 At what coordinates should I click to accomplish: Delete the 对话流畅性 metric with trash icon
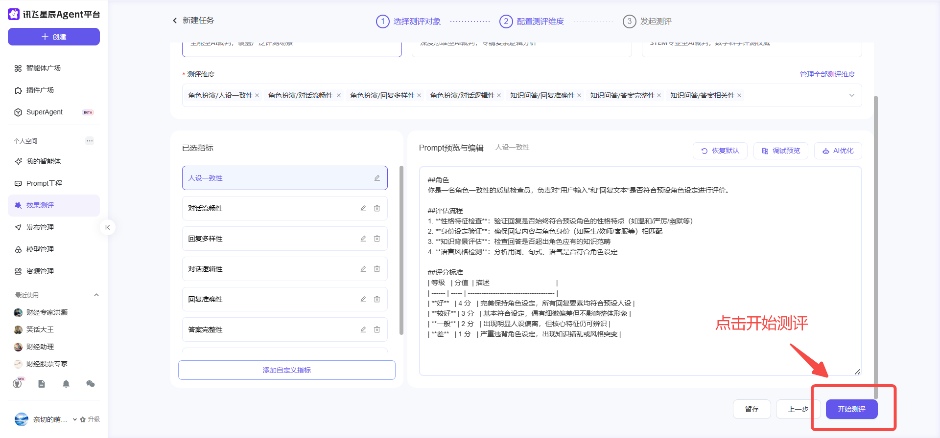coord(377,208)
